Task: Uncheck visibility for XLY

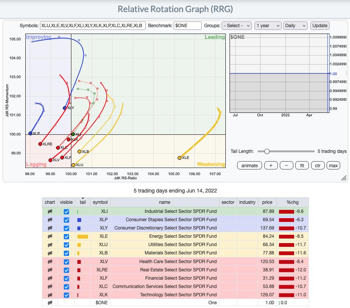Action: pyautogui.click(x=66, y=228)
